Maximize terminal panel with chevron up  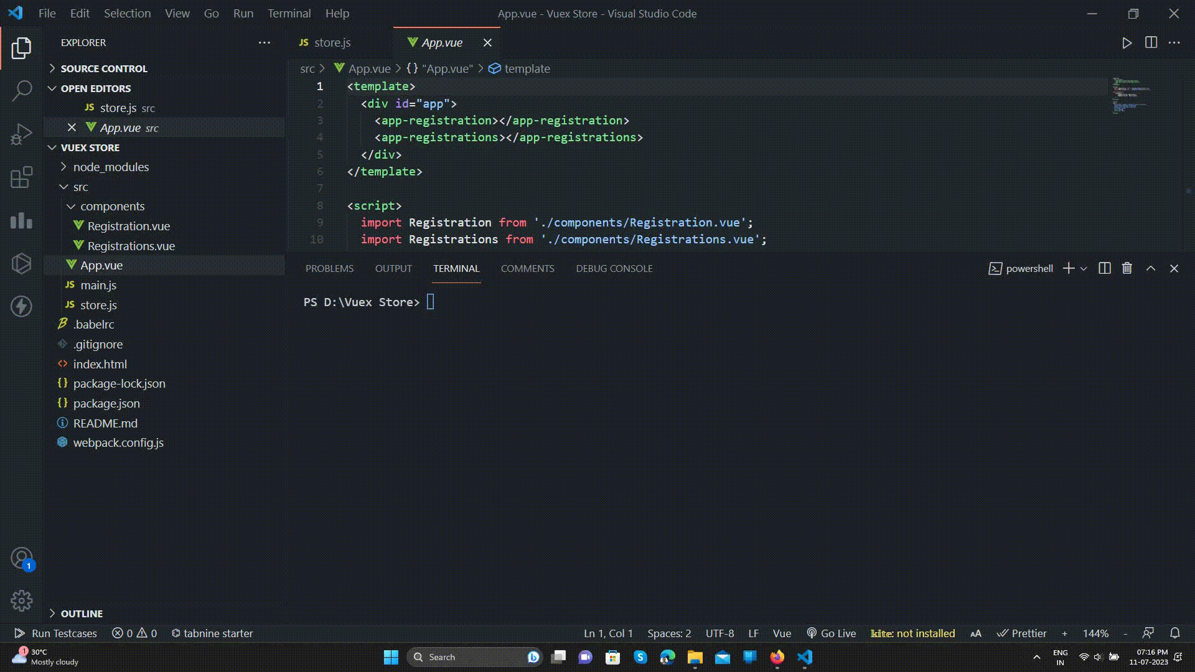pyautogui.click(x=1150, y=268)
